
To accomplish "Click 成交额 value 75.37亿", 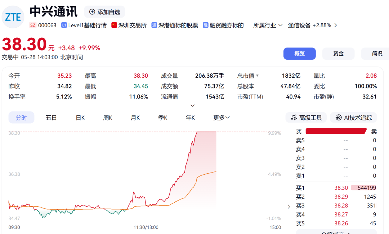I will point(214,86).
